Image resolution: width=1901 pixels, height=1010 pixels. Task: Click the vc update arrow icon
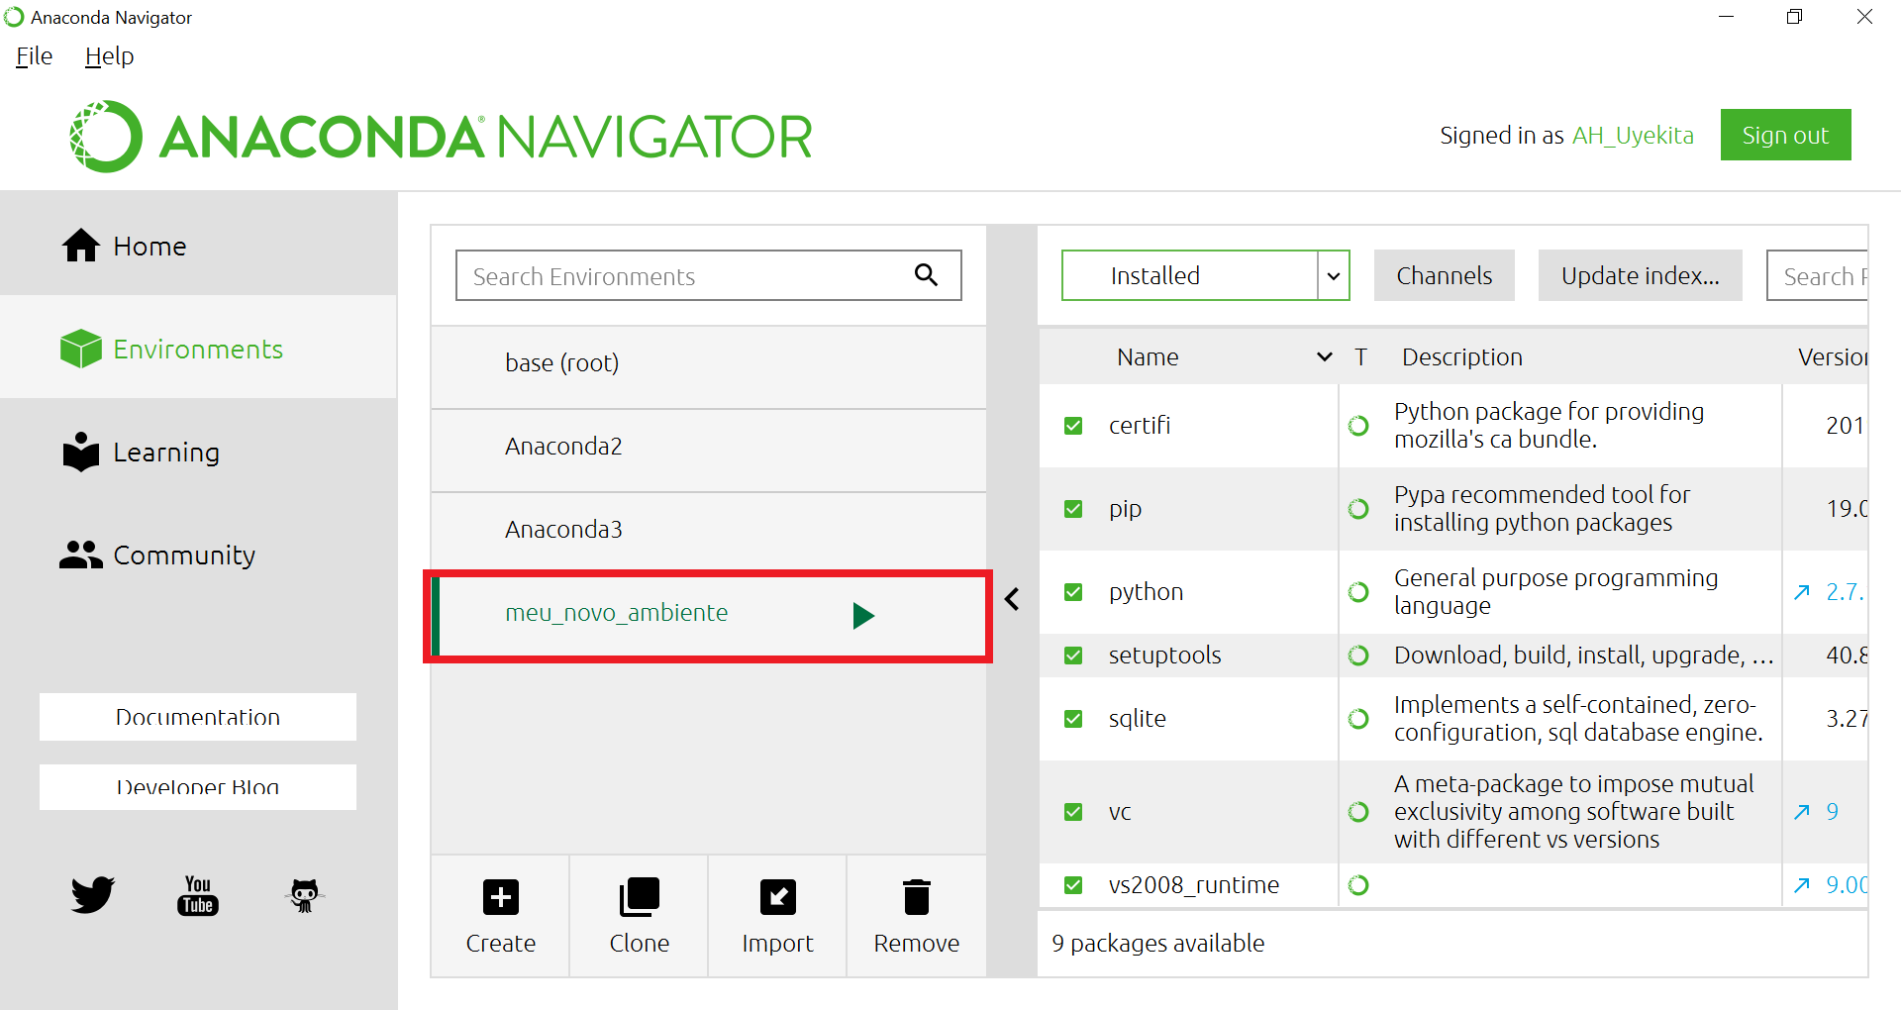tap(1802, 811)
